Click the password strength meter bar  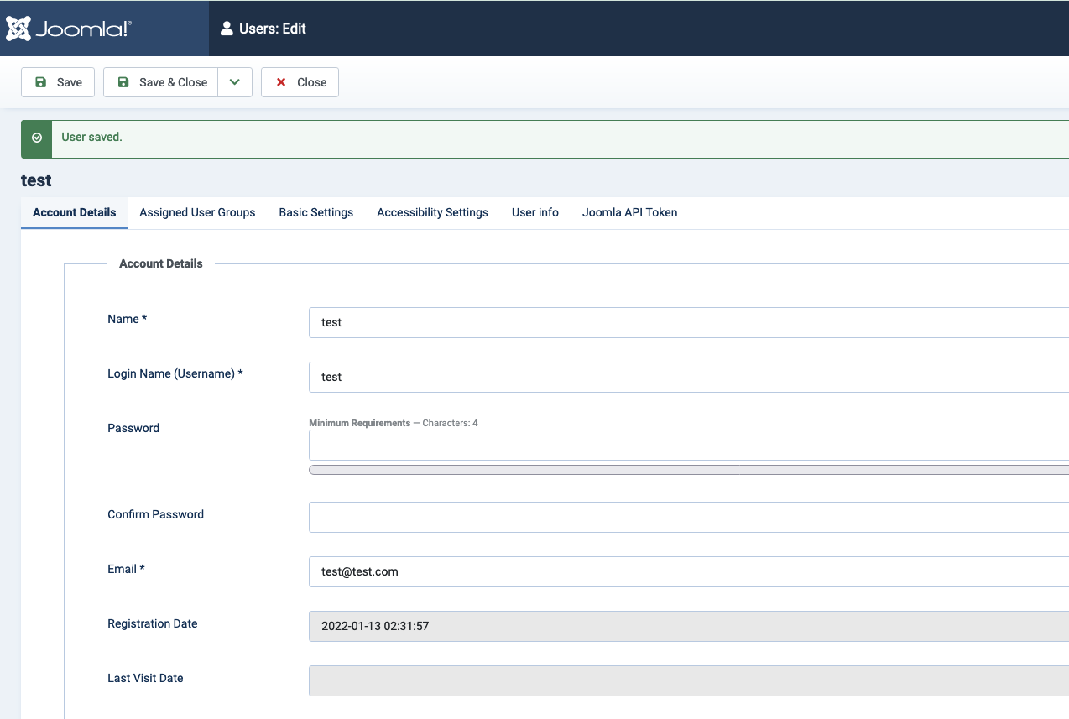click(688, 470)
